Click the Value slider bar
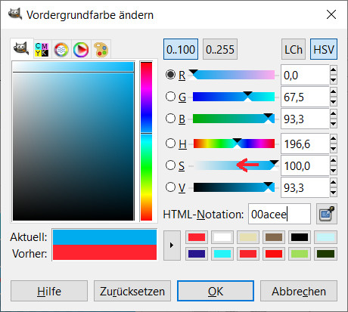348x312 pixels. (x=234, y=187)
